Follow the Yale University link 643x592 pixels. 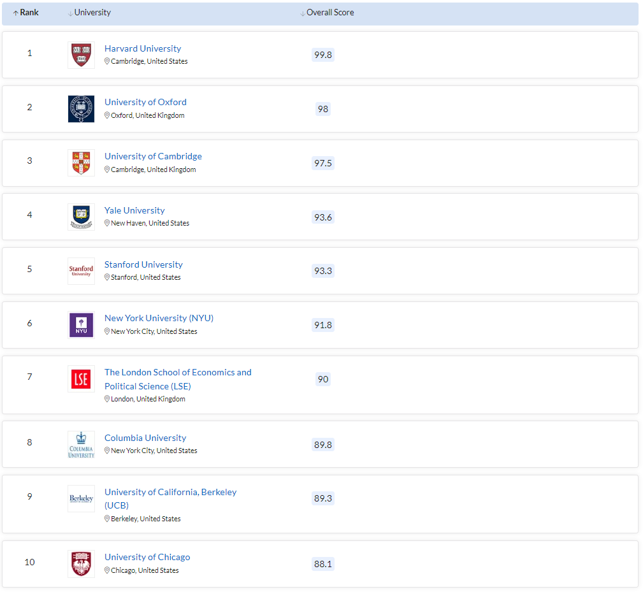pos(134,210)
